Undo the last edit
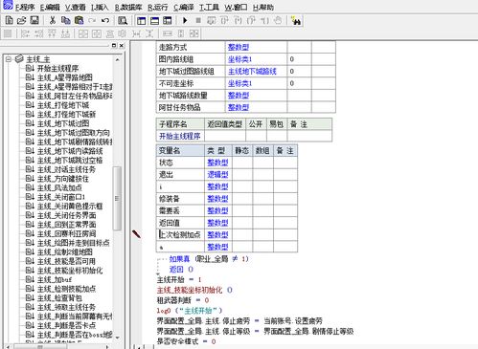 click(x=105, y=21)
